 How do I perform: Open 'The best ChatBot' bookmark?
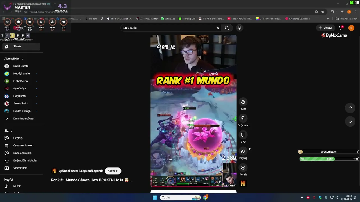pos(120,19)
